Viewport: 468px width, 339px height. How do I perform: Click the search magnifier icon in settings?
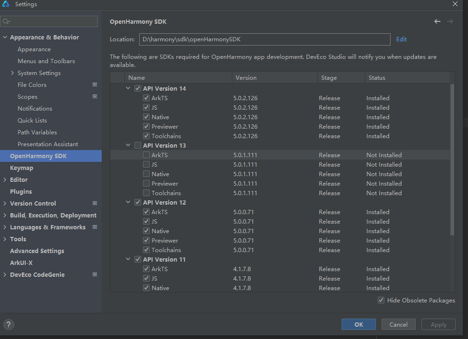click(6, 21)
